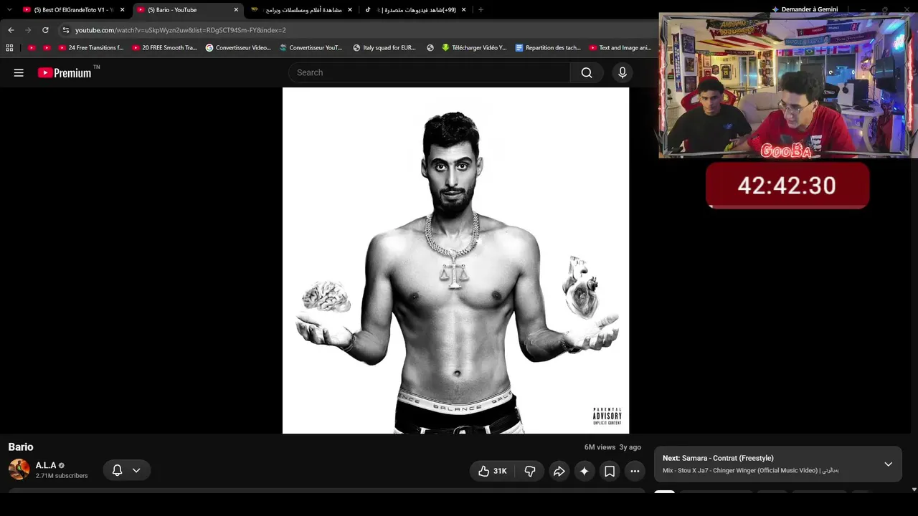Dislike the Bario video
The image size is (918, 516).
530,471
